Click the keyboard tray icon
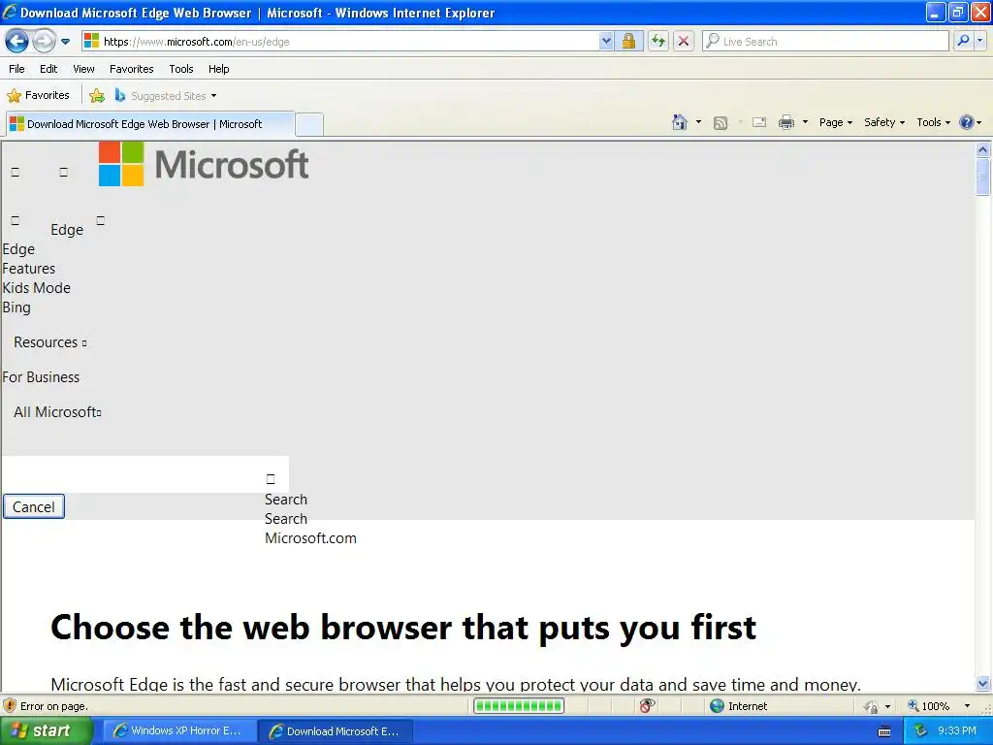The image size is (993, 745). 884,731
